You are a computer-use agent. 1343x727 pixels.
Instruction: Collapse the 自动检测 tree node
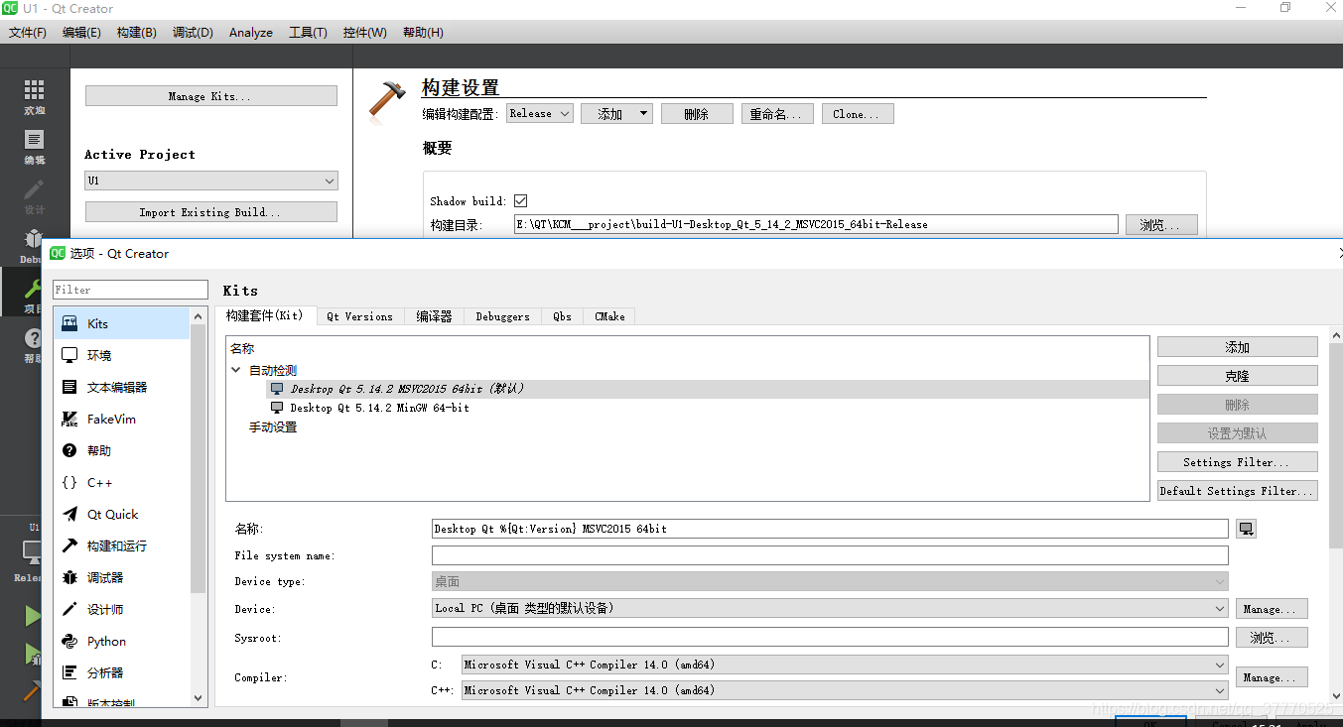(x=236, y=370)
